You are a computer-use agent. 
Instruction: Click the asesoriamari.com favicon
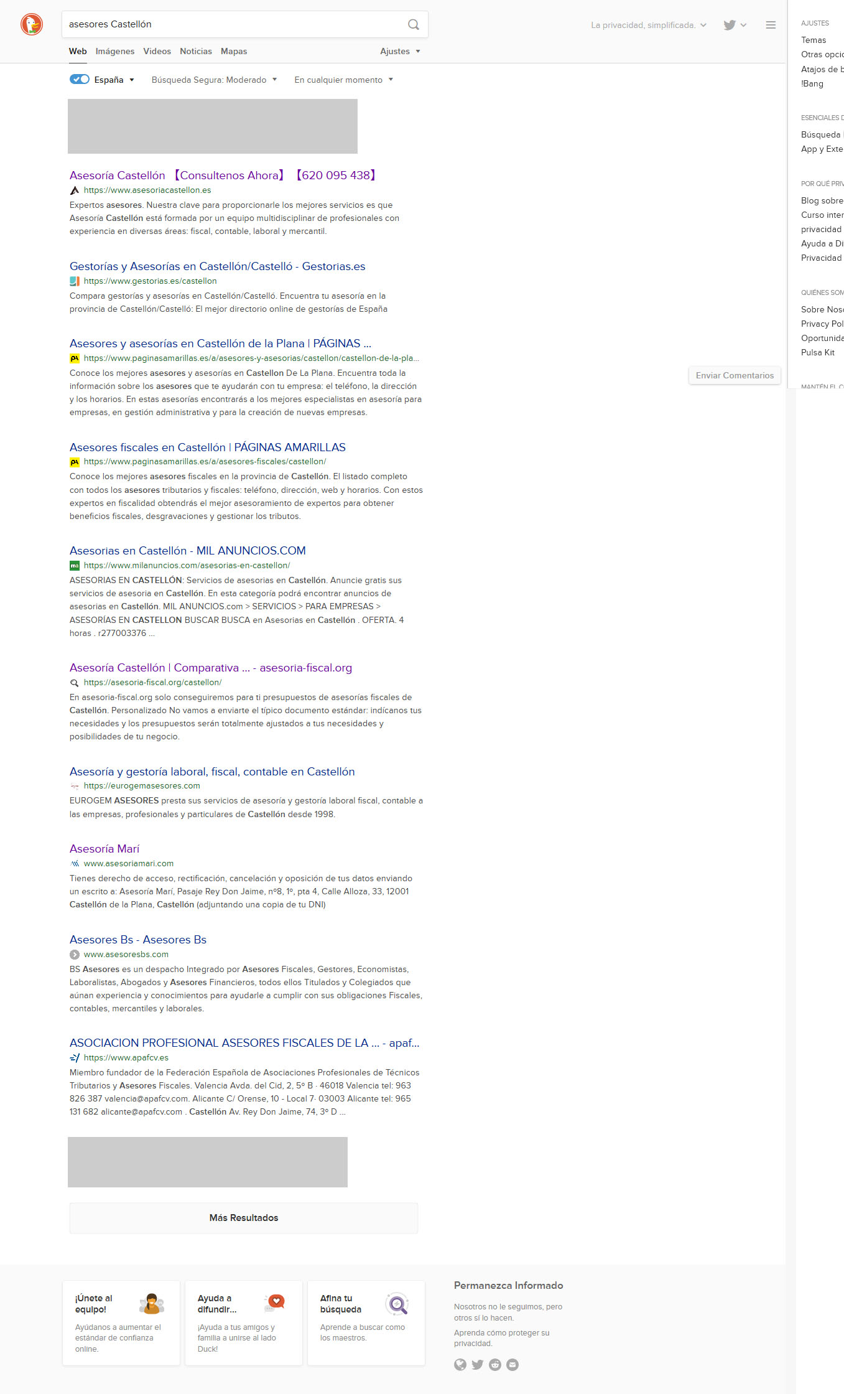tap(75, 864)
